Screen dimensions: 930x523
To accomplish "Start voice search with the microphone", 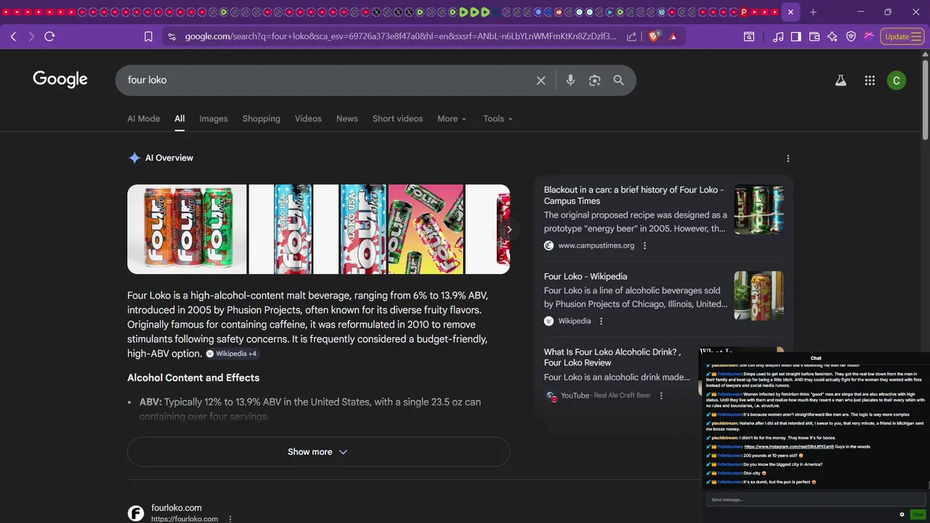I will [570, 81].
